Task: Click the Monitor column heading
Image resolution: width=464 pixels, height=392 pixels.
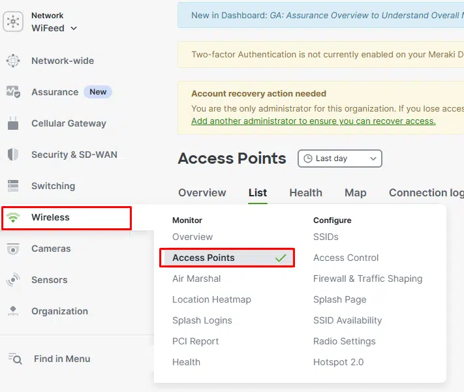Action: (187, 220)
